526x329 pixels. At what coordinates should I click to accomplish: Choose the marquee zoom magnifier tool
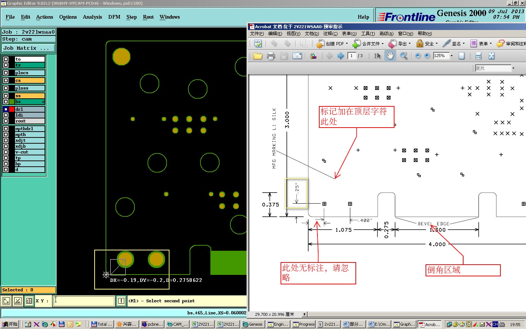[x=404, y=56]
